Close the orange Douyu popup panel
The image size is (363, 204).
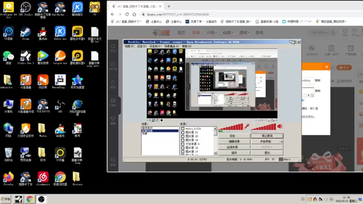coord(326,67)
